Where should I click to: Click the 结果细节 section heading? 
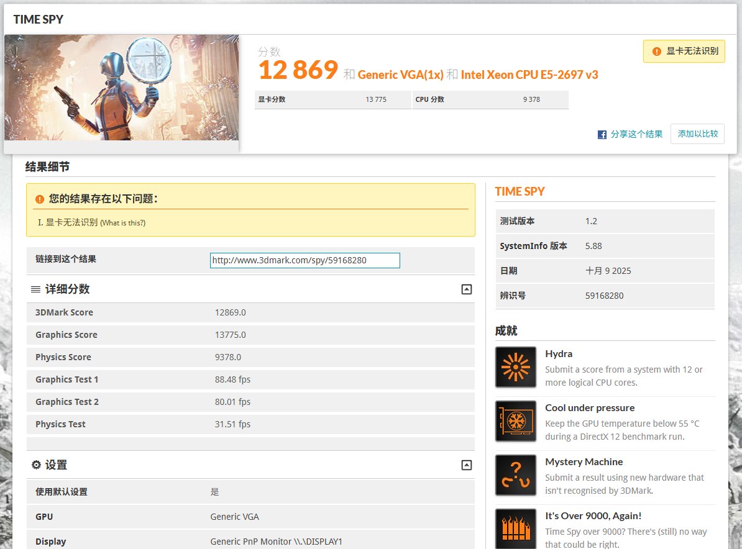[47, 166]
